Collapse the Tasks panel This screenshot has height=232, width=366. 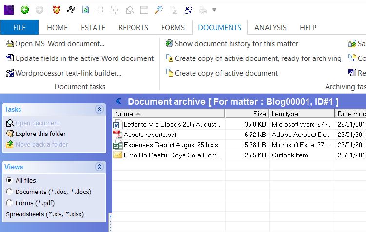(x=99, y=110)
